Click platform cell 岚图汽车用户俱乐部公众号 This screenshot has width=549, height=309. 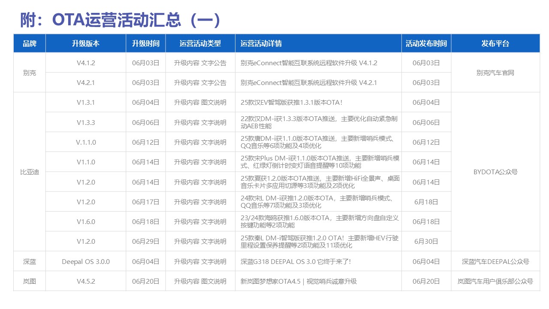(x=495, y=281)
